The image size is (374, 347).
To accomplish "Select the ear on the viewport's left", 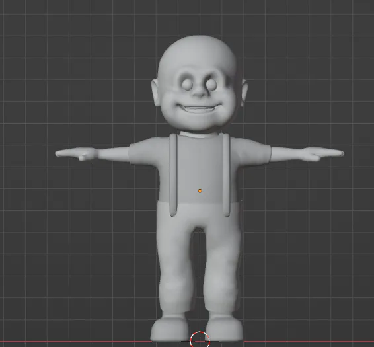I will (156, 93).
